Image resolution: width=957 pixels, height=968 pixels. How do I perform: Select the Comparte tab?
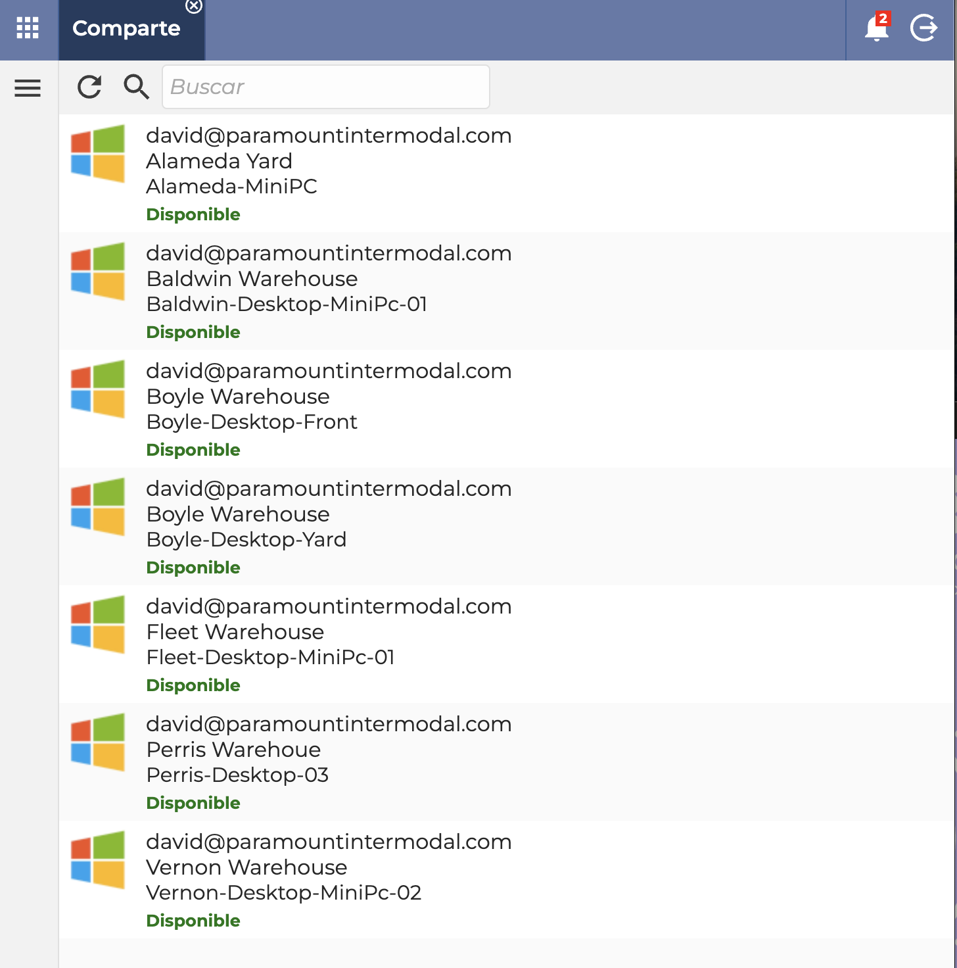coord(126,28)
